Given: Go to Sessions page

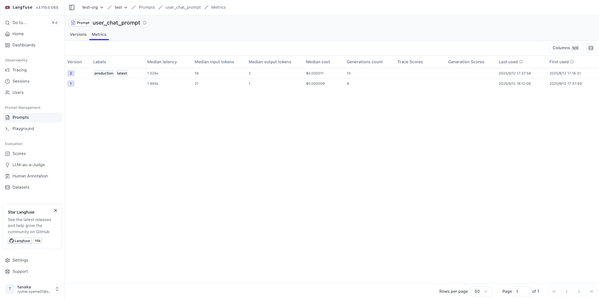Looking at the screenshot, I should (32, 81).
